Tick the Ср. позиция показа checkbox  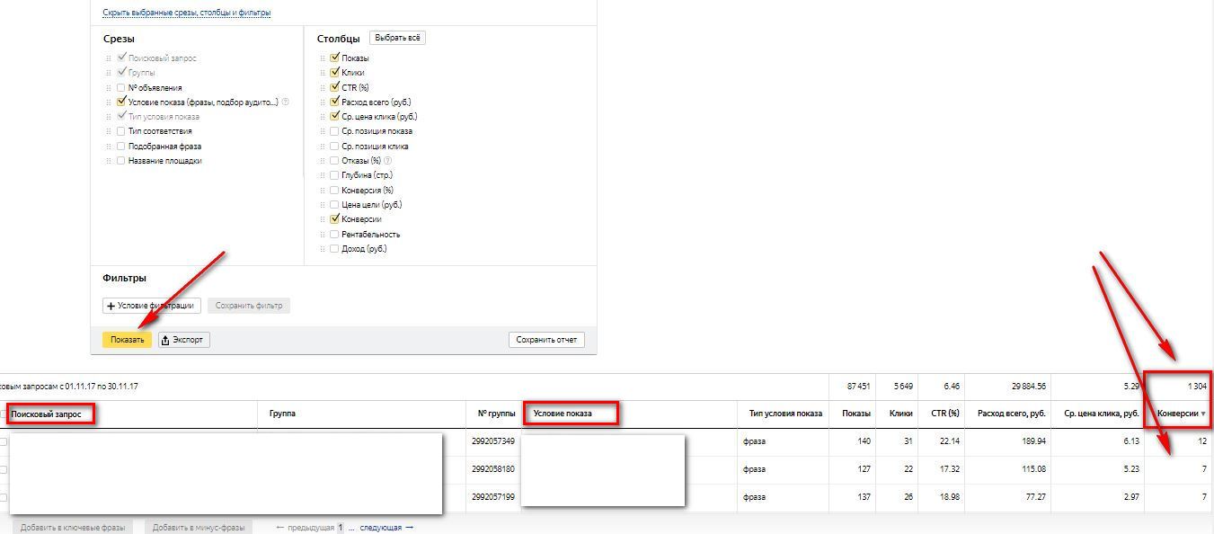[335, 131]
